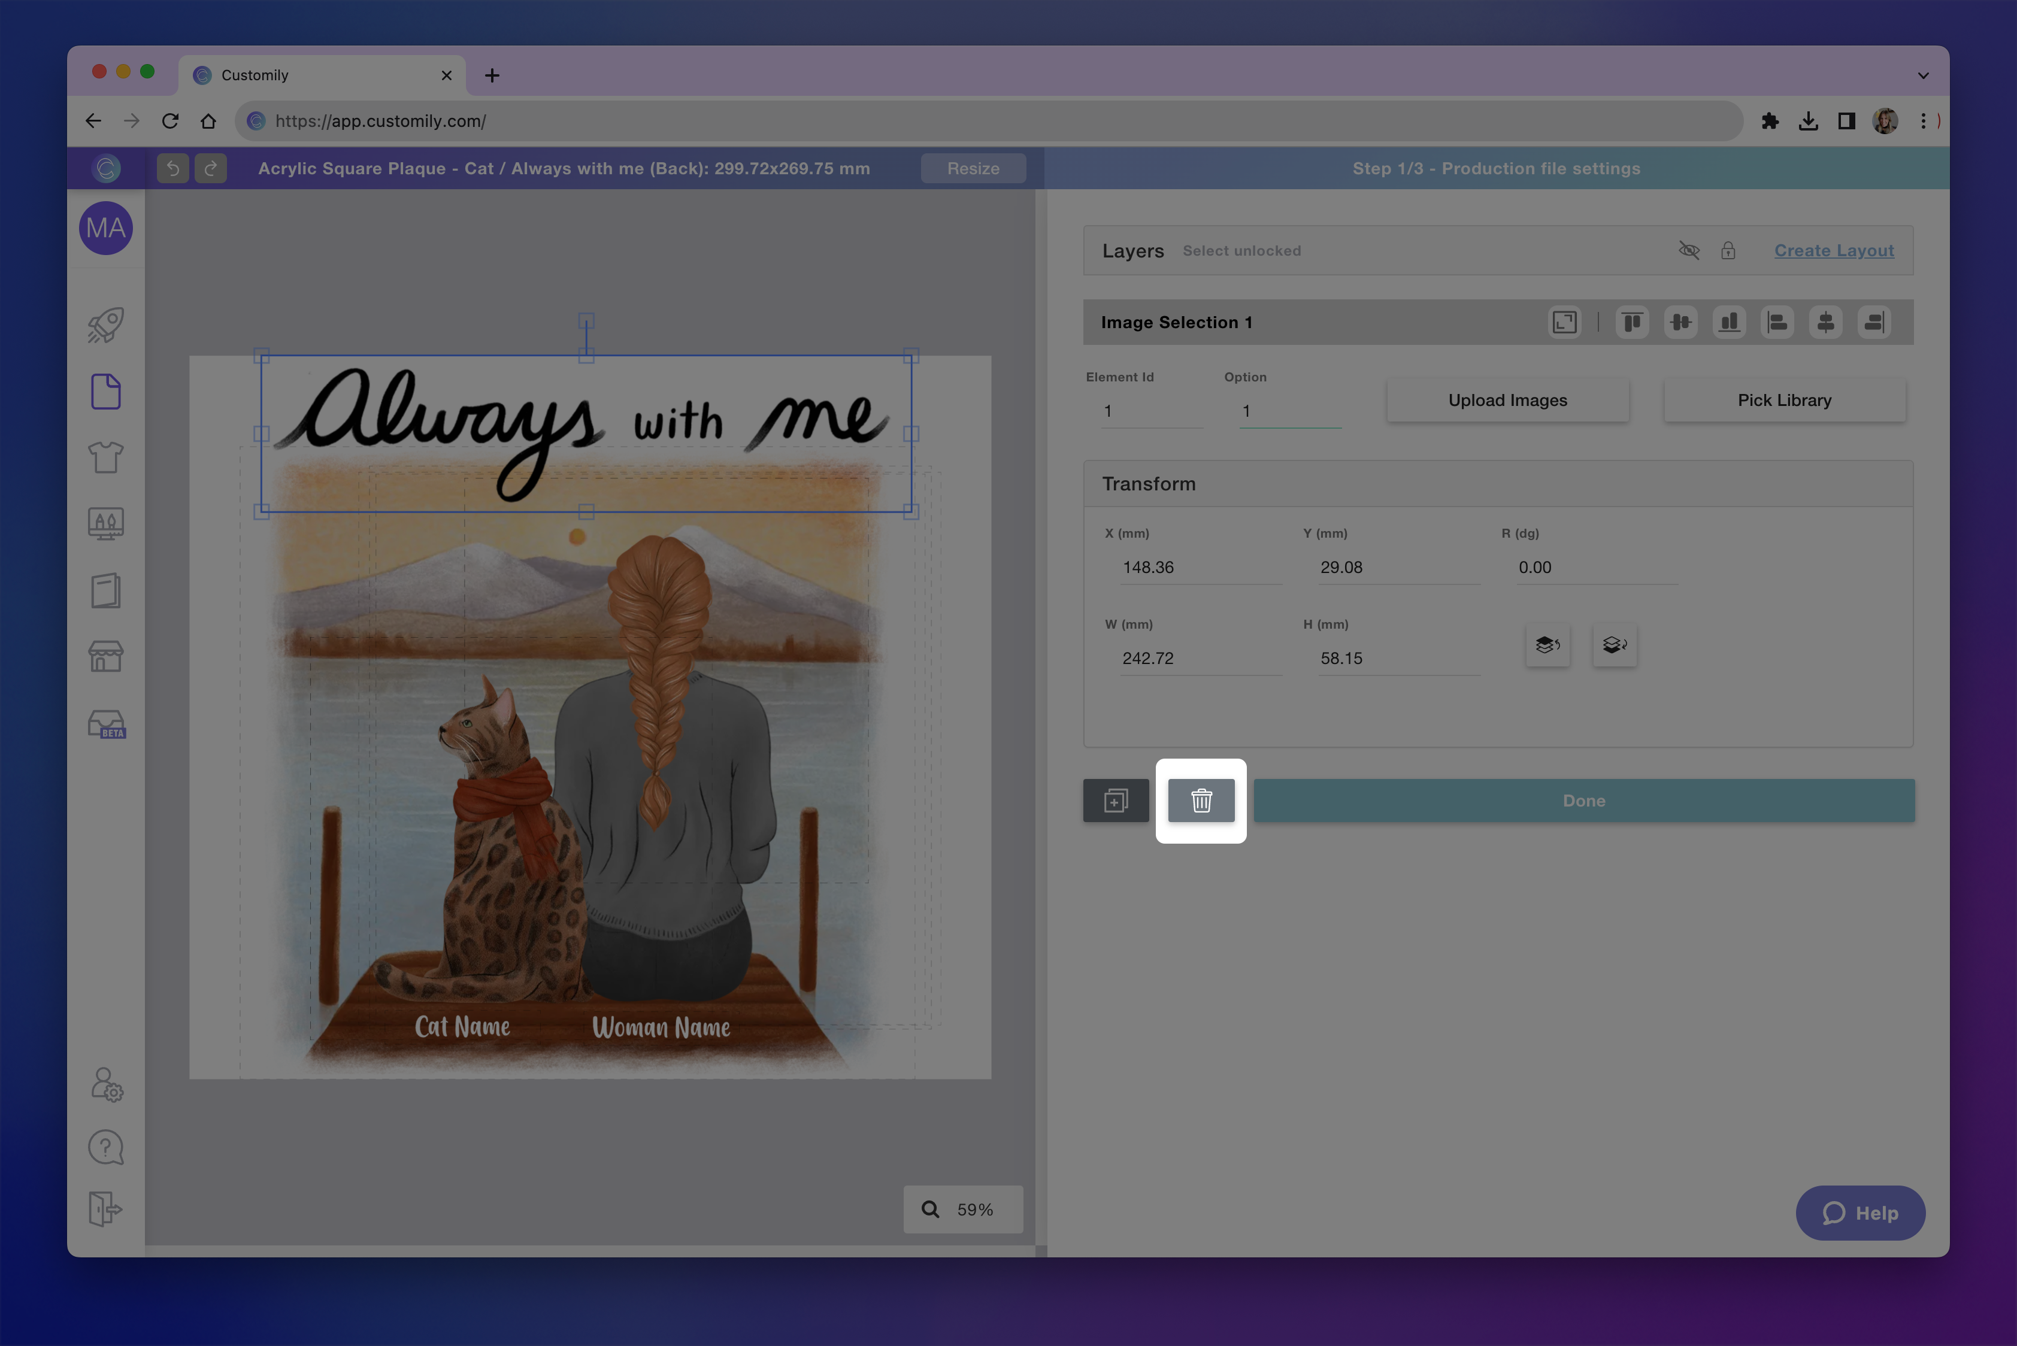Click the Create Layout link
Viewport: 2017px width, 1346px height.
click(1833, 250)
